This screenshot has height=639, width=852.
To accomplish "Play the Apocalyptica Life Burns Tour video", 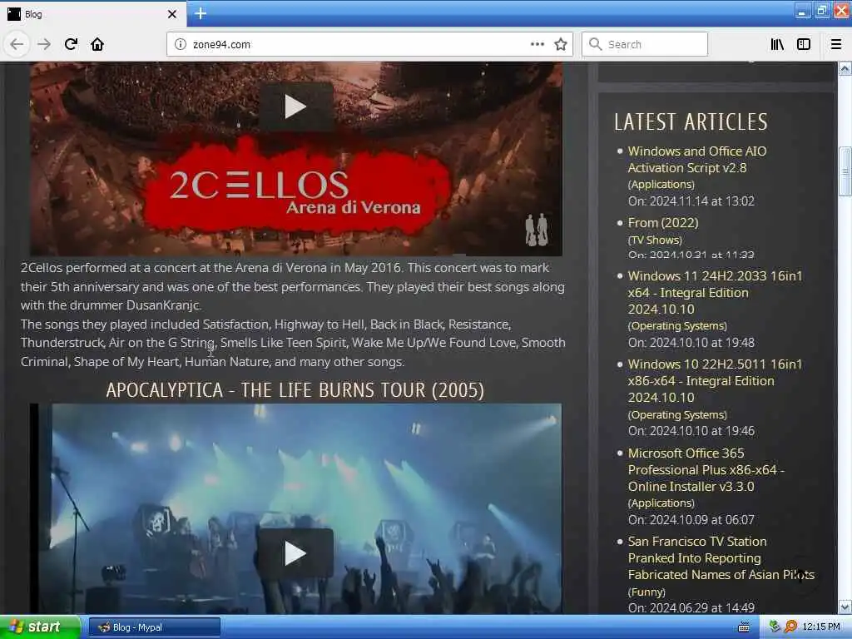I will point(295,552).
